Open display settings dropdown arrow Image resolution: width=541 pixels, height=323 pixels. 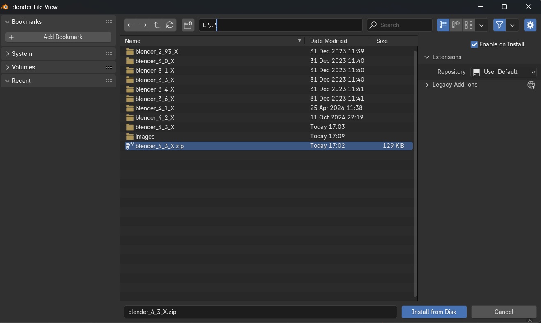pos(481,25)
